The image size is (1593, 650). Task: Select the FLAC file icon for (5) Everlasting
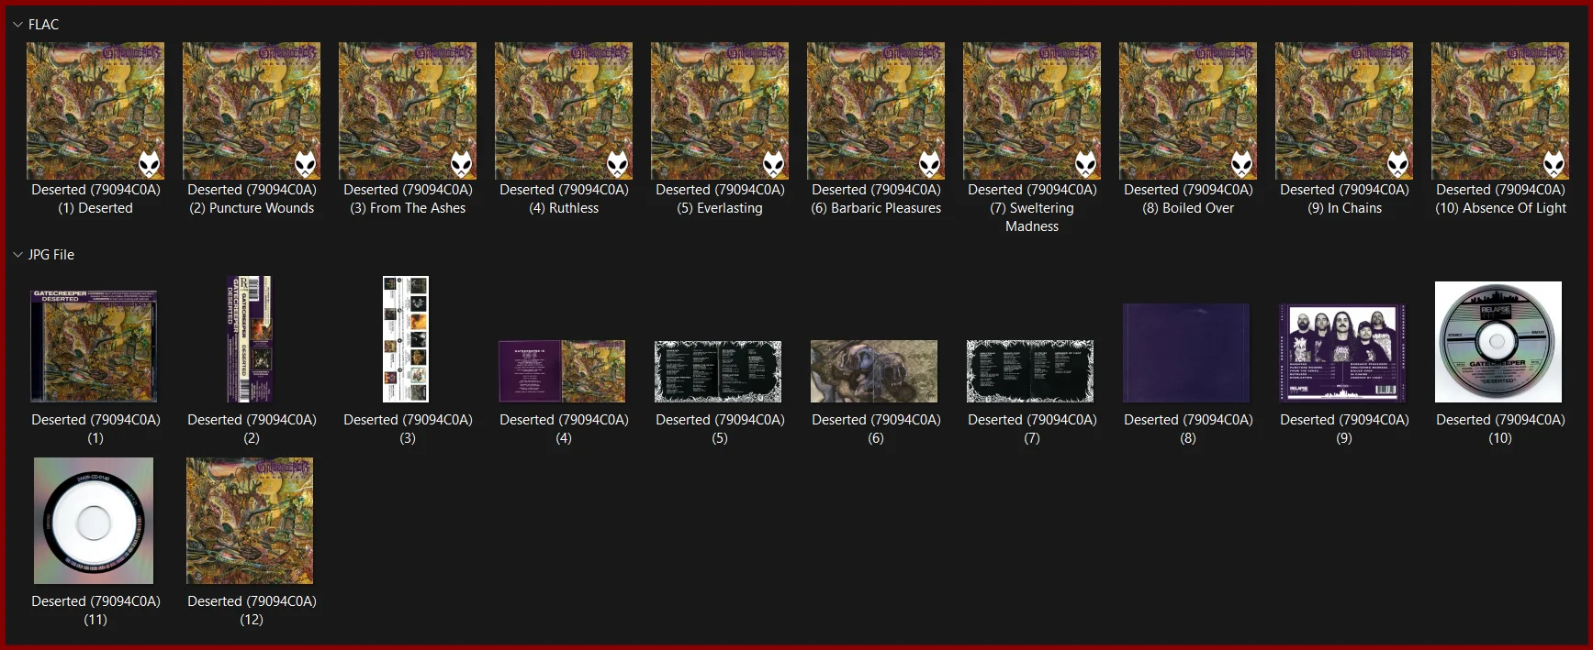click(x=720, y=110)
